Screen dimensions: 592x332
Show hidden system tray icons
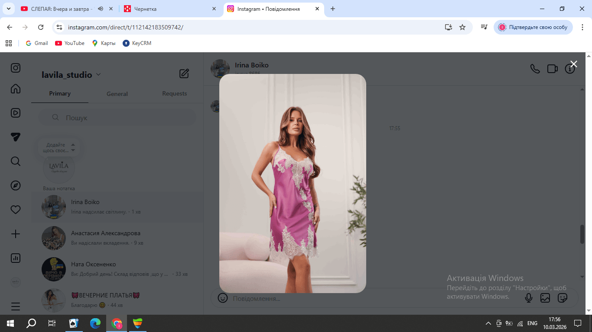point(488,323)
